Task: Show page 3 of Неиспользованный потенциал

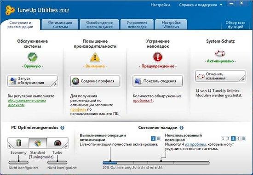Action: pyautogui.click(x=233, y=138)
